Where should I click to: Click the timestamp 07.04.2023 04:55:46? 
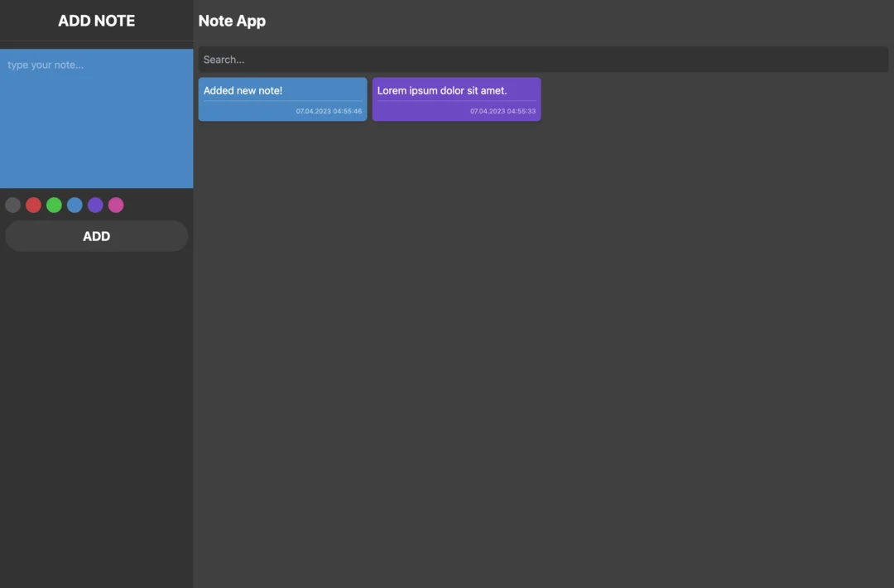click(329, 111)
